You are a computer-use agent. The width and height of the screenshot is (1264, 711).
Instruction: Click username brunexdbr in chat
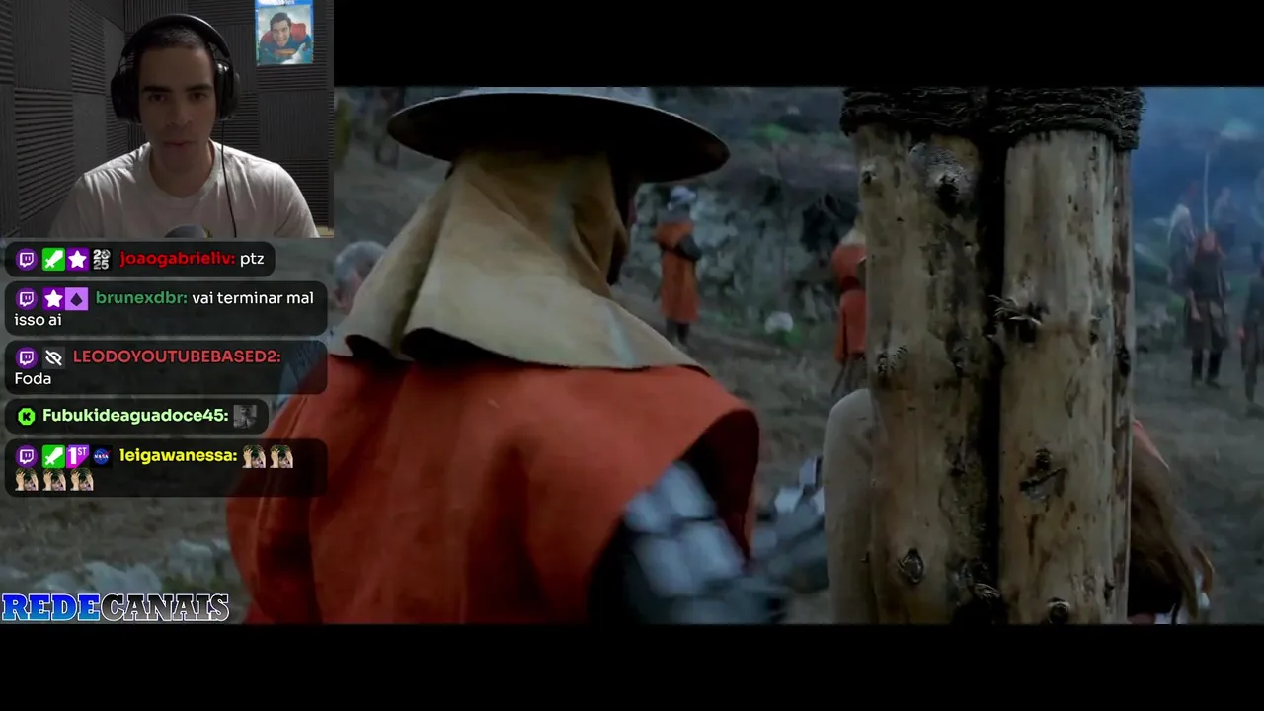click(x=141, y=298)
